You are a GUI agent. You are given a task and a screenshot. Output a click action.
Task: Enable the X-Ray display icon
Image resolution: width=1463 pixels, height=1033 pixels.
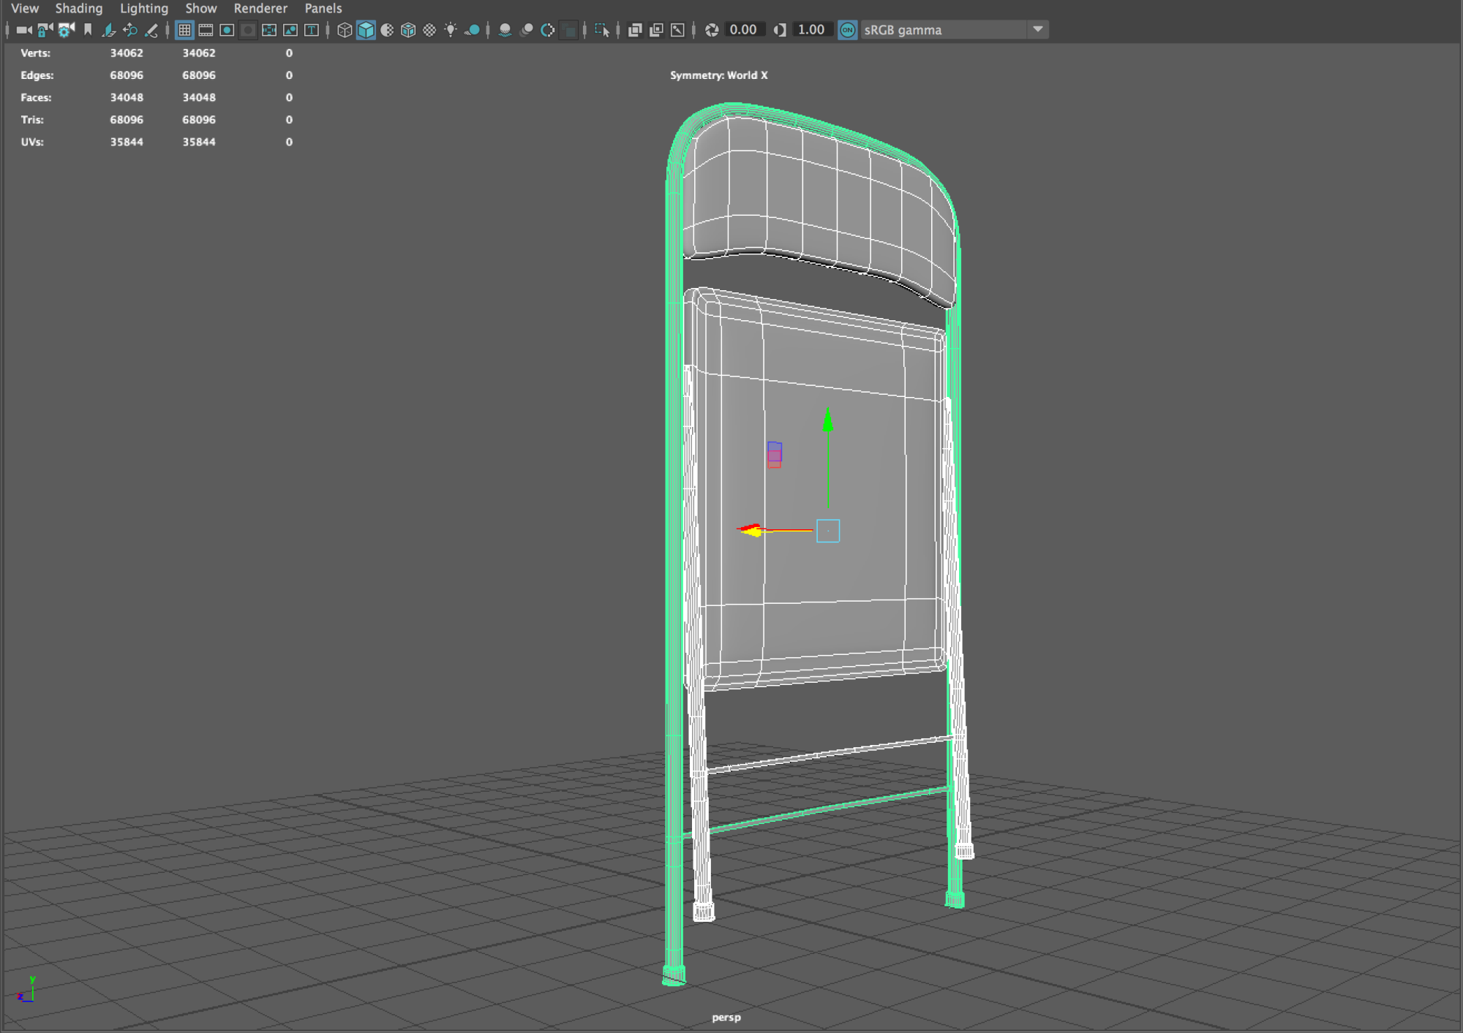pos(635,30)
